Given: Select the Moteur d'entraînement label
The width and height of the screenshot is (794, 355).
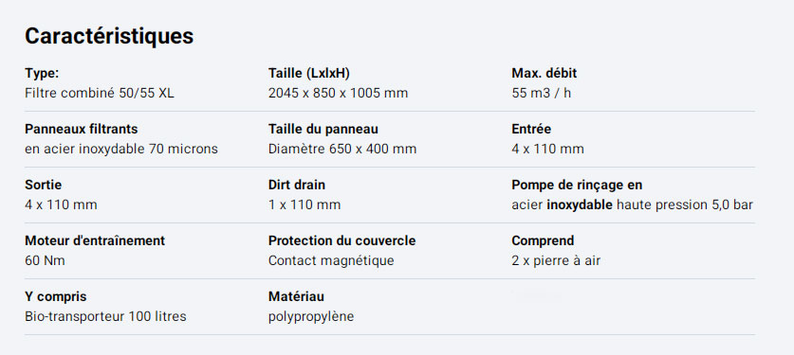Looking at the screenshot, I should pyautogui.click(x=95, y=240).
